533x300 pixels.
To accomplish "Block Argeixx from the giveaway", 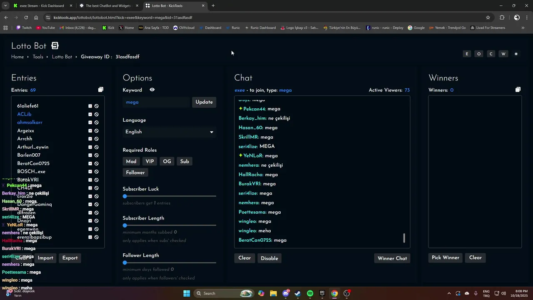I will tap(97, 131).
